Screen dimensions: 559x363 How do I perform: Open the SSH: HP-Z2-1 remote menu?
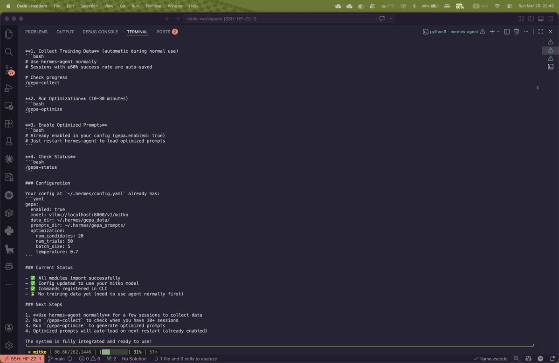pyautogui.click(x=22, y=359)
